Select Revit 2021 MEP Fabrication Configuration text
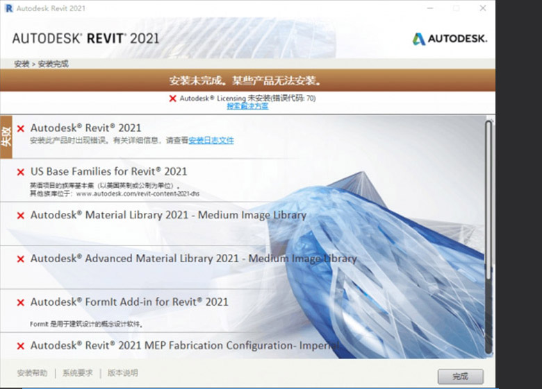This screenshot has width=542, height=389. point(185,345)
